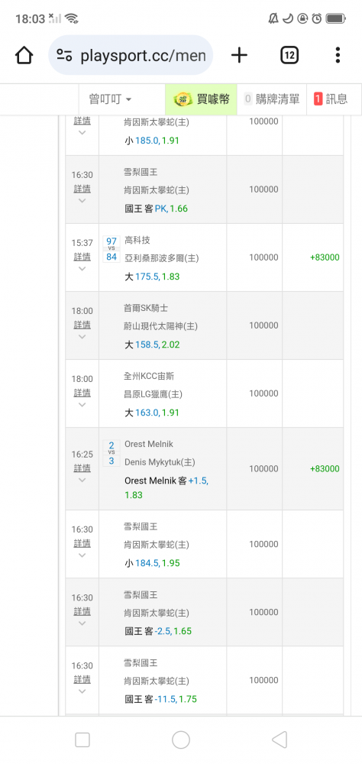Click the 2 vs 3 score box
The image size is (362, 764).
(x=112, y=452)
